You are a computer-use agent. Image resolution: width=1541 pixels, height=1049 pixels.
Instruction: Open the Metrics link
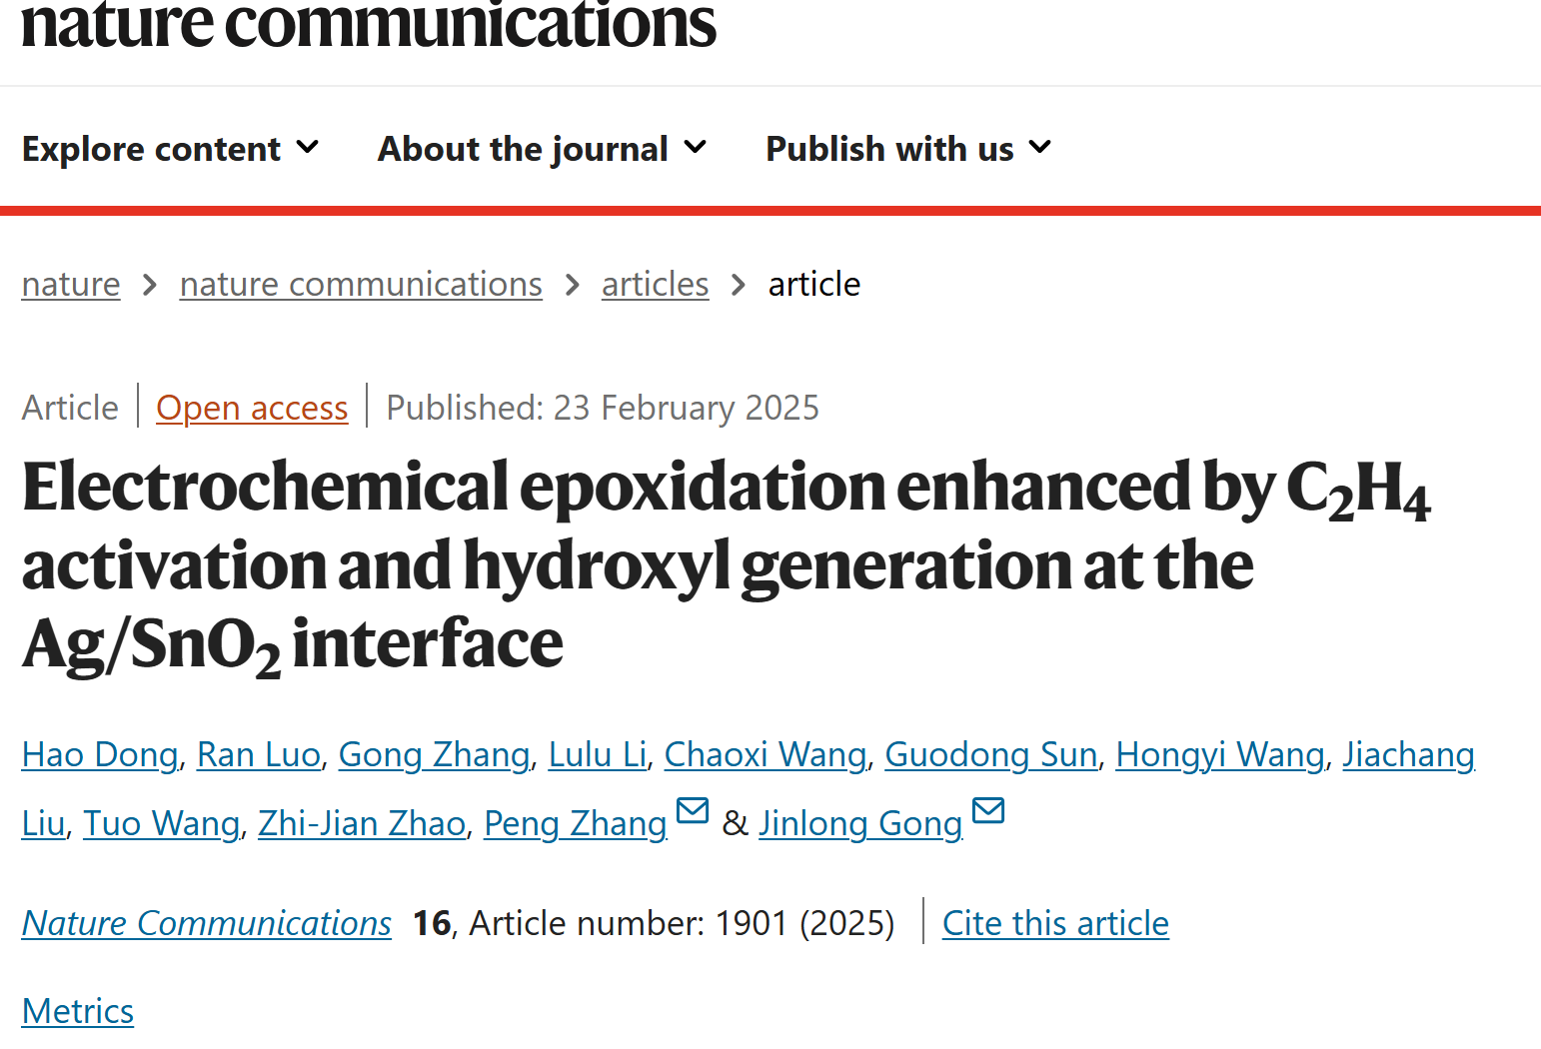click(78, 1011)
